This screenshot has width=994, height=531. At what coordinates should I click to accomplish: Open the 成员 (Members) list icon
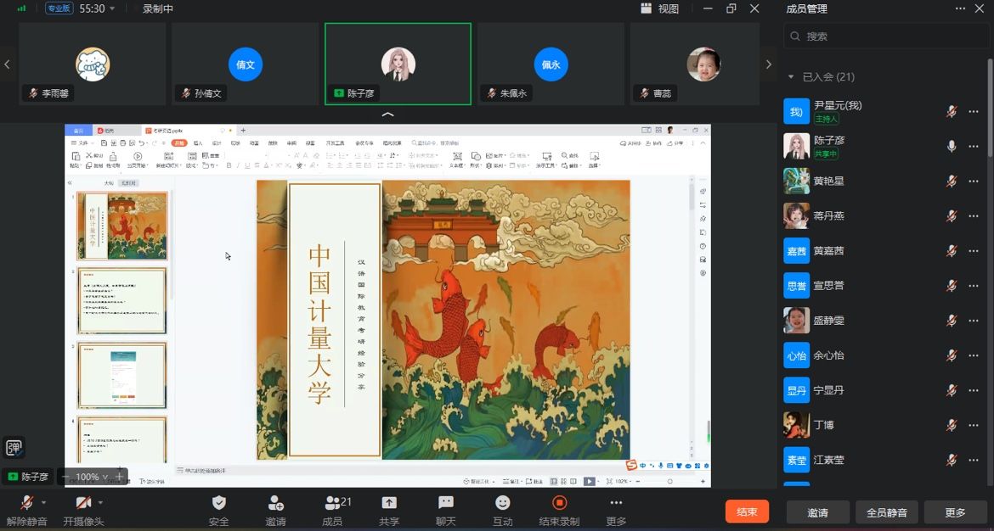tap(333, 503)
